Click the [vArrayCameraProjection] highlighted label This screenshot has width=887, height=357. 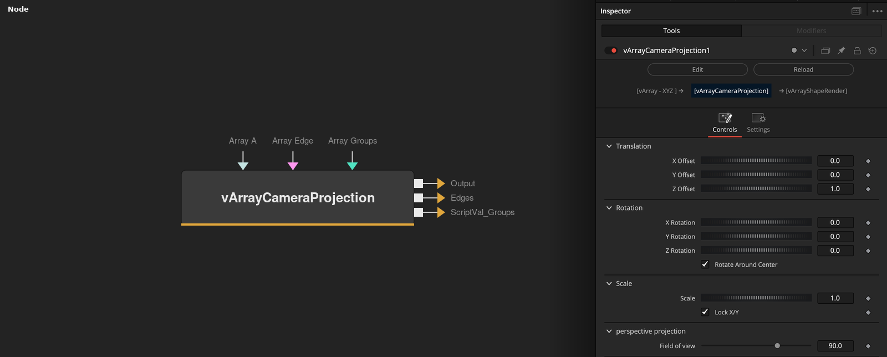(731, 91)
